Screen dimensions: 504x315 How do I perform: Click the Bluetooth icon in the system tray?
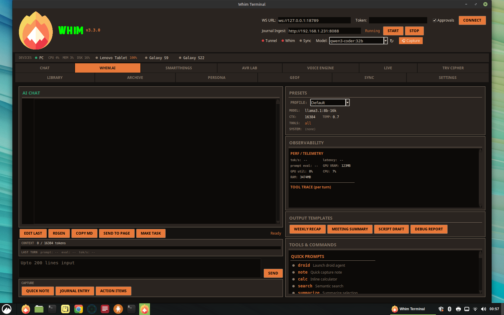point(449,309)
